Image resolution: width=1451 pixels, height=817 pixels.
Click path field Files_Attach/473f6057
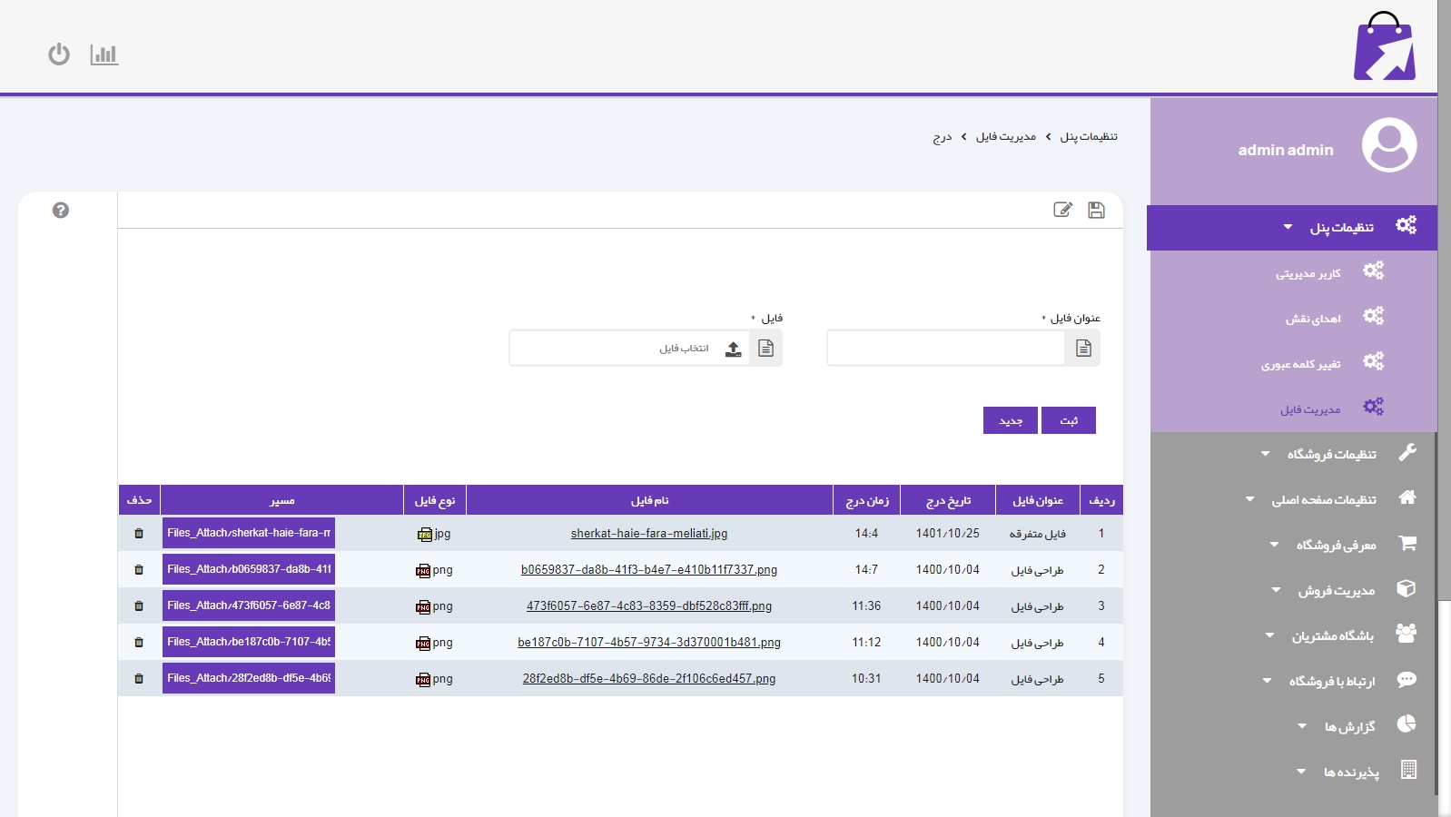pyautogui.click(x=249, y=605)
